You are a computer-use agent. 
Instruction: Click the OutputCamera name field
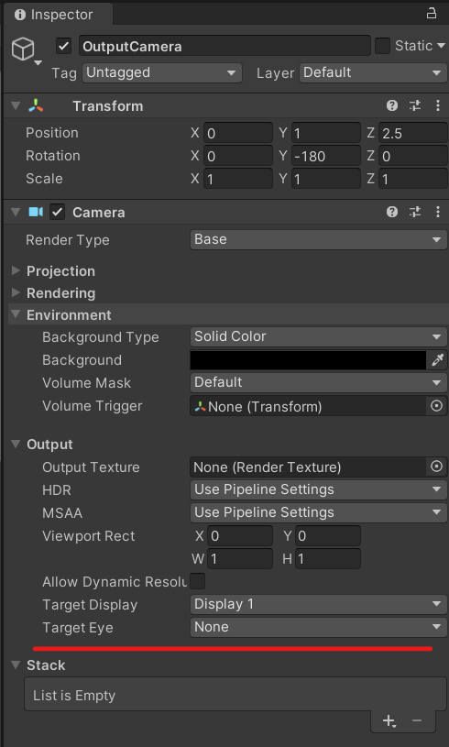click(224, 46)
